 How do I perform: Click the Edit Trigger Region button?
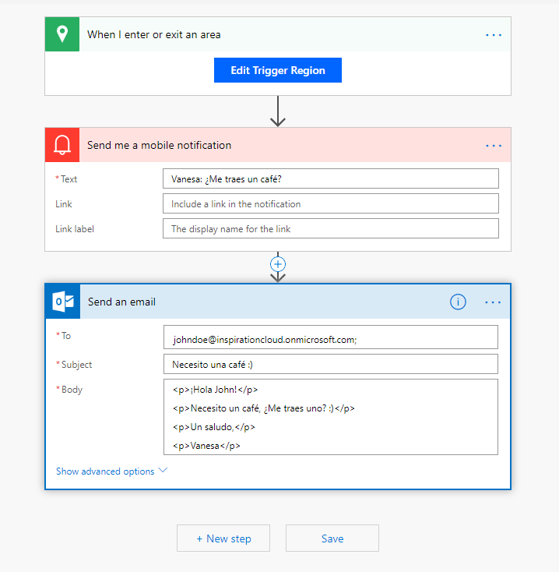pos(278,70)
